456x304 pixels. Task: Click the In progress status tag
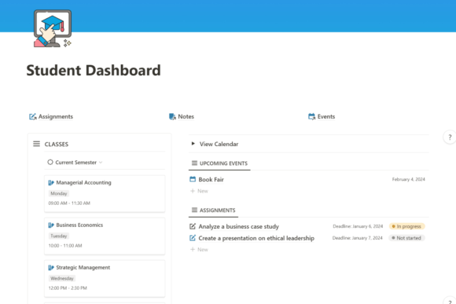click(406, 226)
